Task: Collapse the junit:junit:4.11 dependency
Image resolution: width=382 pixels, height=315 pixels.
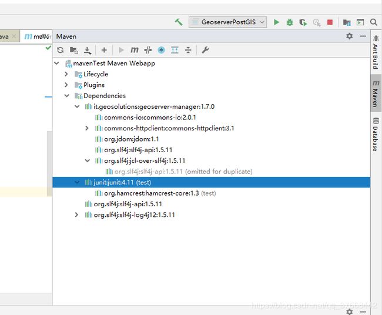Action: click(x=77, y=182)
